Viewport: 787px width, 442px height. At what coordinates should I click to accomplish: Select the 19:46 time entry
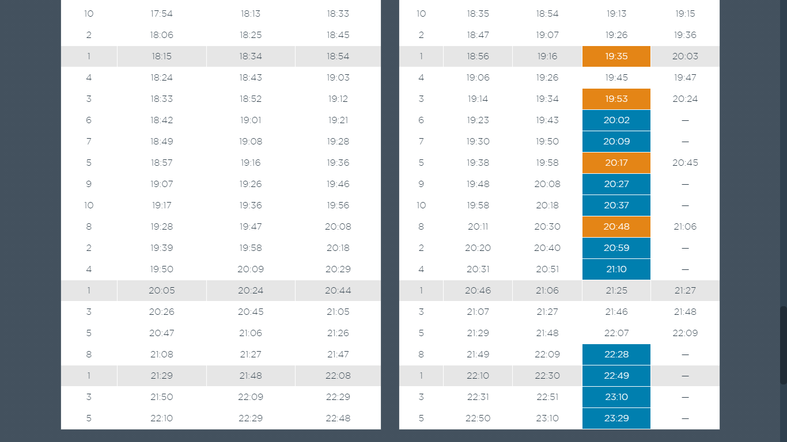[338, 184]
